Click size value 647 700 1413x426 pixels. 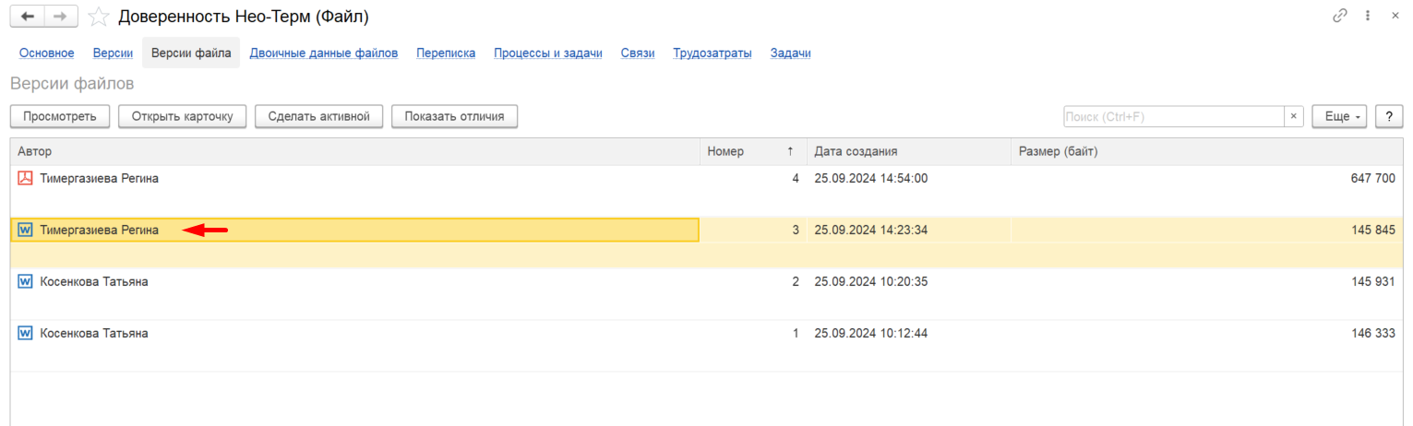point(1372,179)
